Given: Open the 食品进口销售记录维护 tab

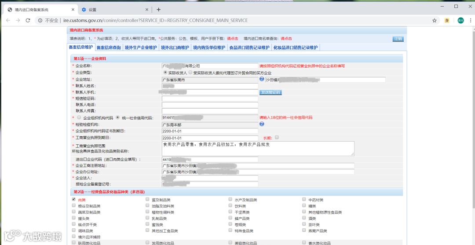Looking at the screenshot, I should tap(249, 48).
